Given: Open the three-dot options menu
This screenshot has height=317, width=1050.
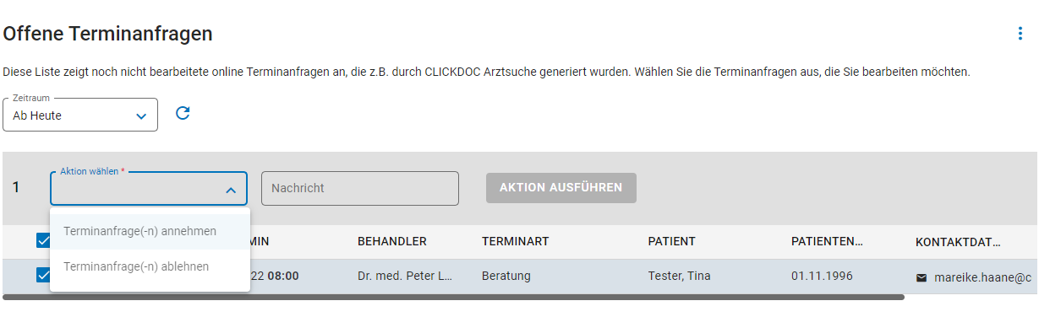Looking at the screenshot, I should pyautogui.click(x=1020, y=34).
